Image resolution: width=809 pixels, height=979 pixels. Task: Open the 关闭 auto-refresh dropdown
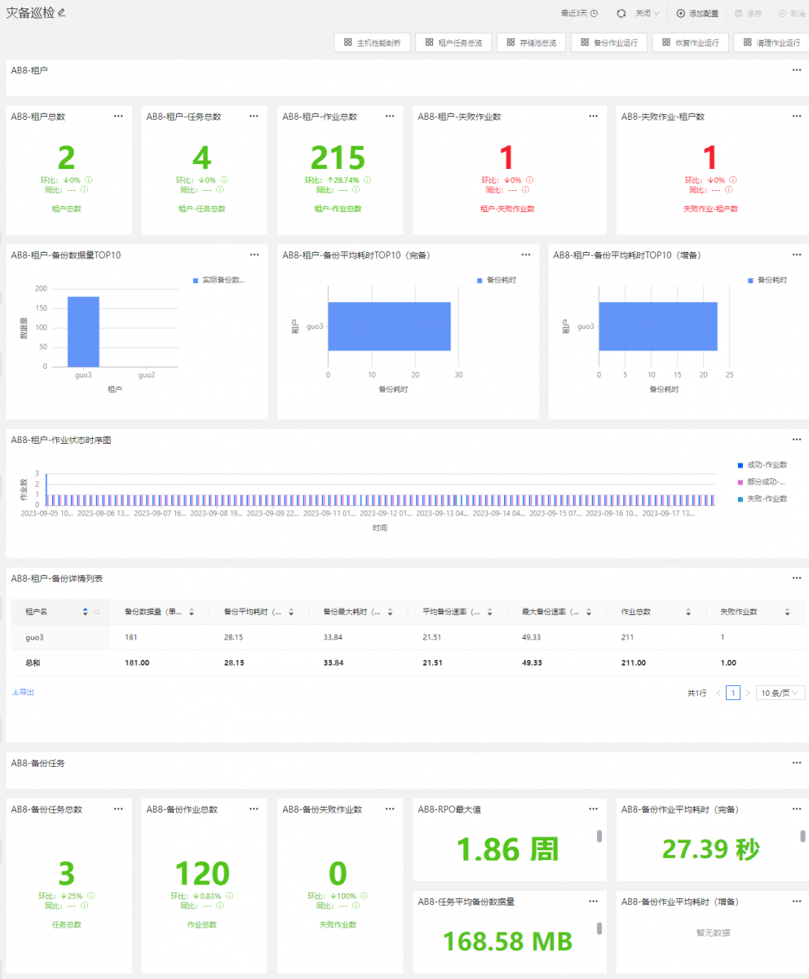coord(648,13)
